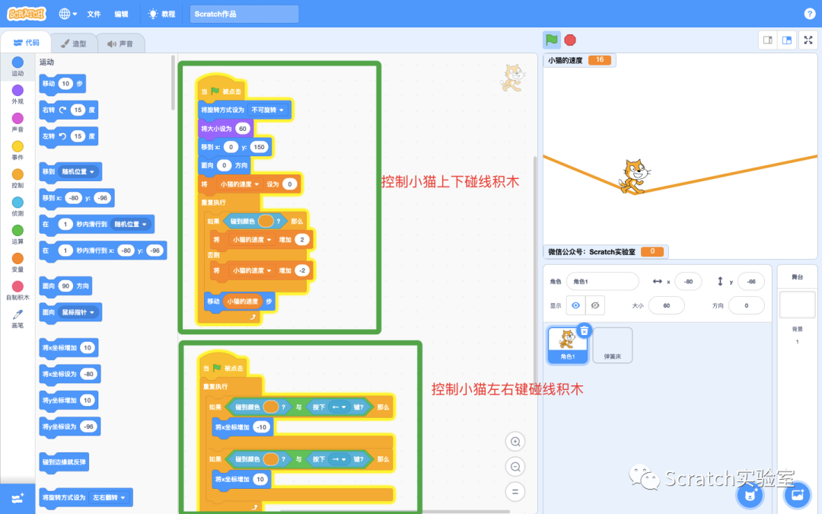Show 角色1 using the eye button
This screenshot has height=514, width=822.
click(575, 305)
